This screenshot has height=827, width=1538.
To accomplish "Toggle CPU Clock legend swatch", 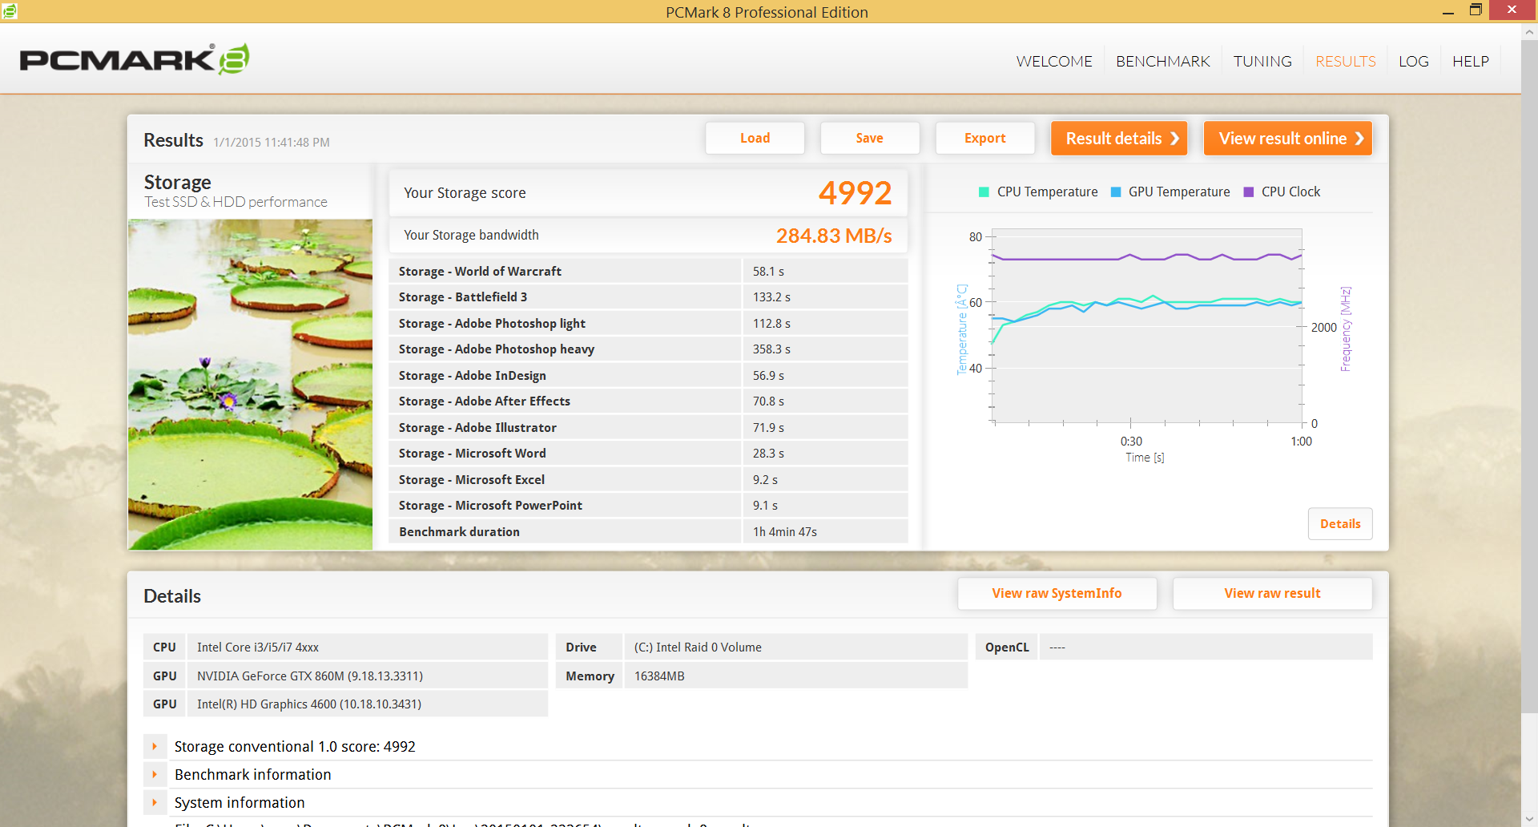I will (1248, 192).
